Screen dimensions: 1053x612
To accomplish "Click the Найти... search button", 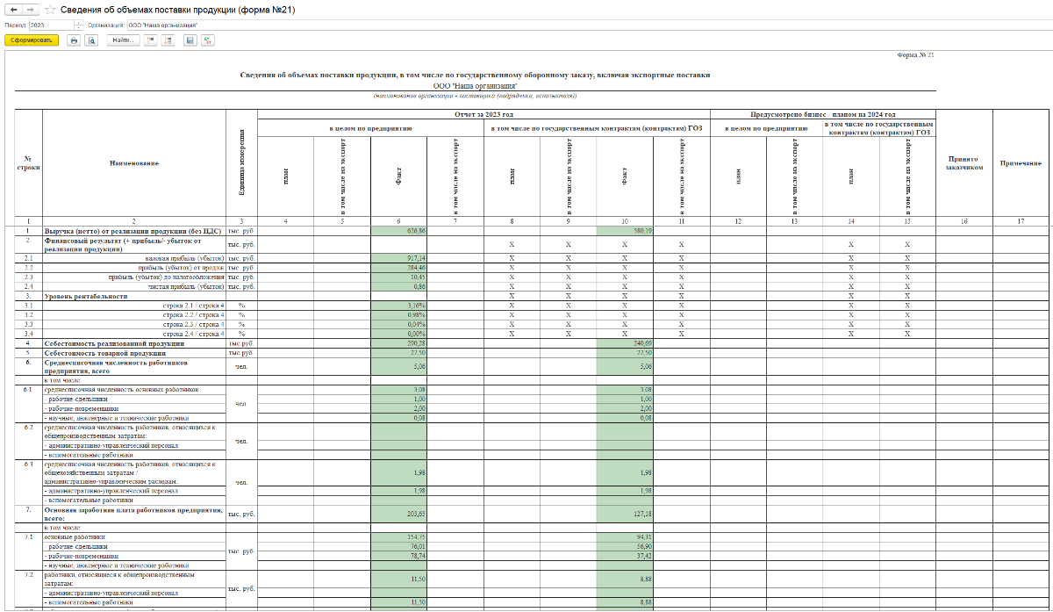I will 123,40.
